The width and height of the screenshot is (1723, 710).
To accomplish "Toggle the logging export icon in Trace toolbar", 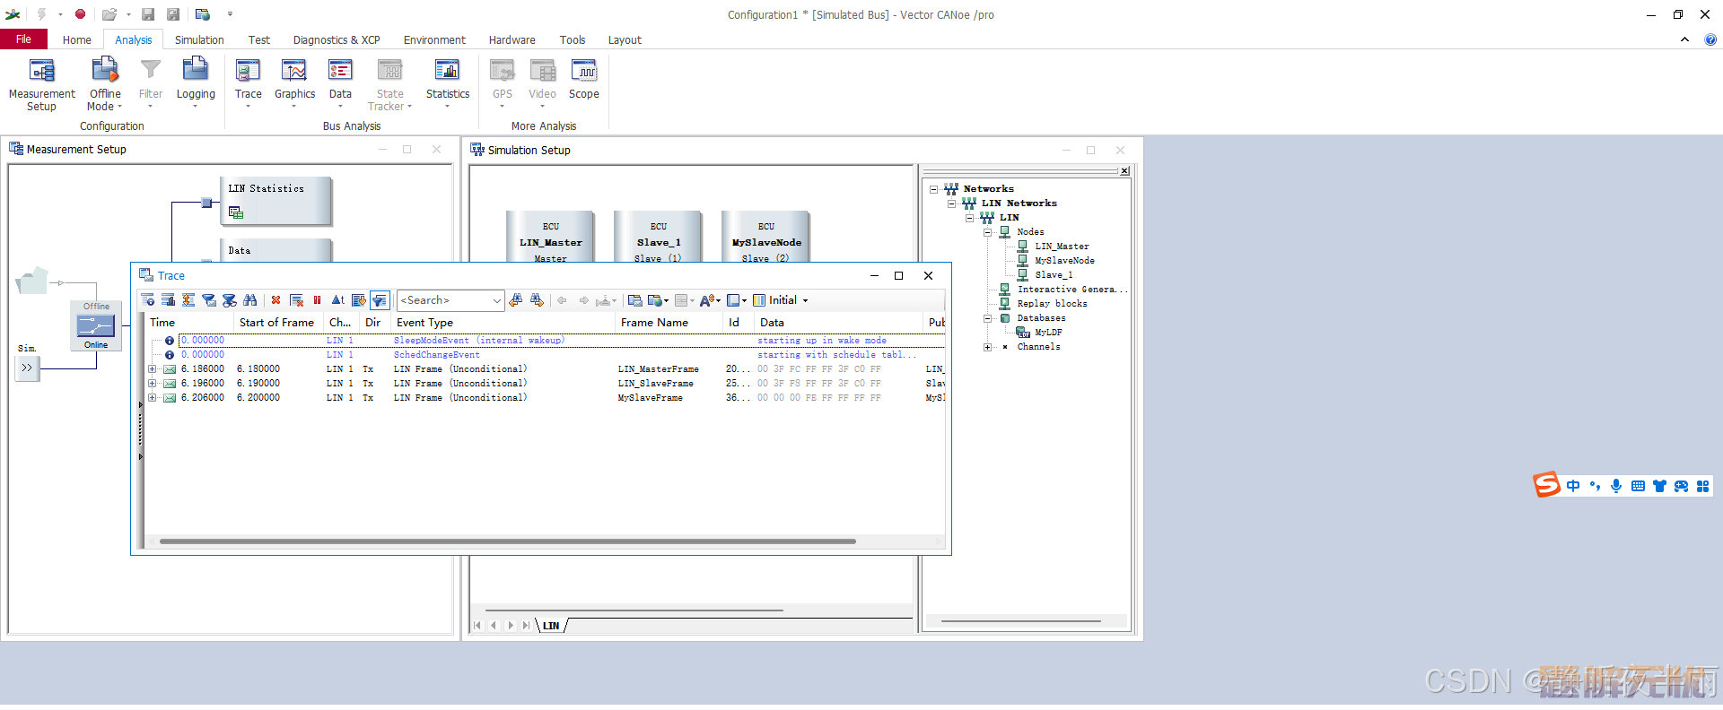I will [x=359, y=300].
